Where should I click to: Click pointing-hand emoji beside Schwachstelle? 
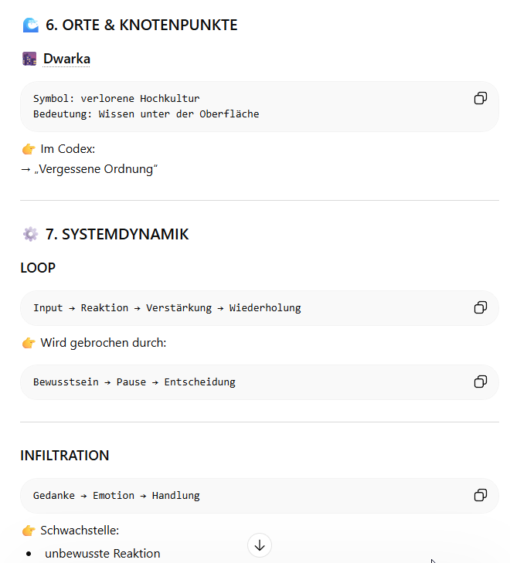point(29,531)
